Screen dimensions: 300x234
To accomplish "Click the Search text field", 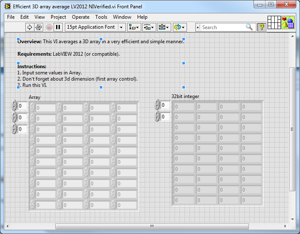I will click(x=222, y=27).
